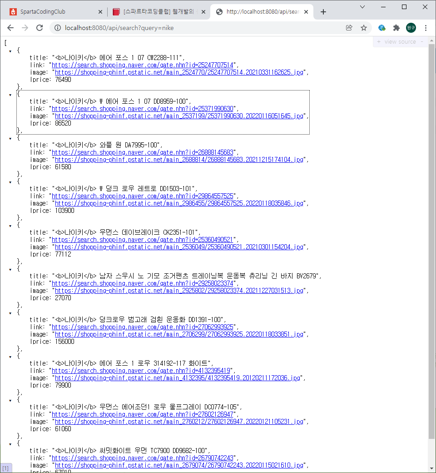This screenshot has height=473, width=436.
Task: Open a new tab with plus button
Action: coord(323,12)
